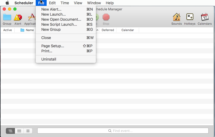Click the red Stop toolbar icon
This screenshot has width=215, height=137.
[106, 17]
